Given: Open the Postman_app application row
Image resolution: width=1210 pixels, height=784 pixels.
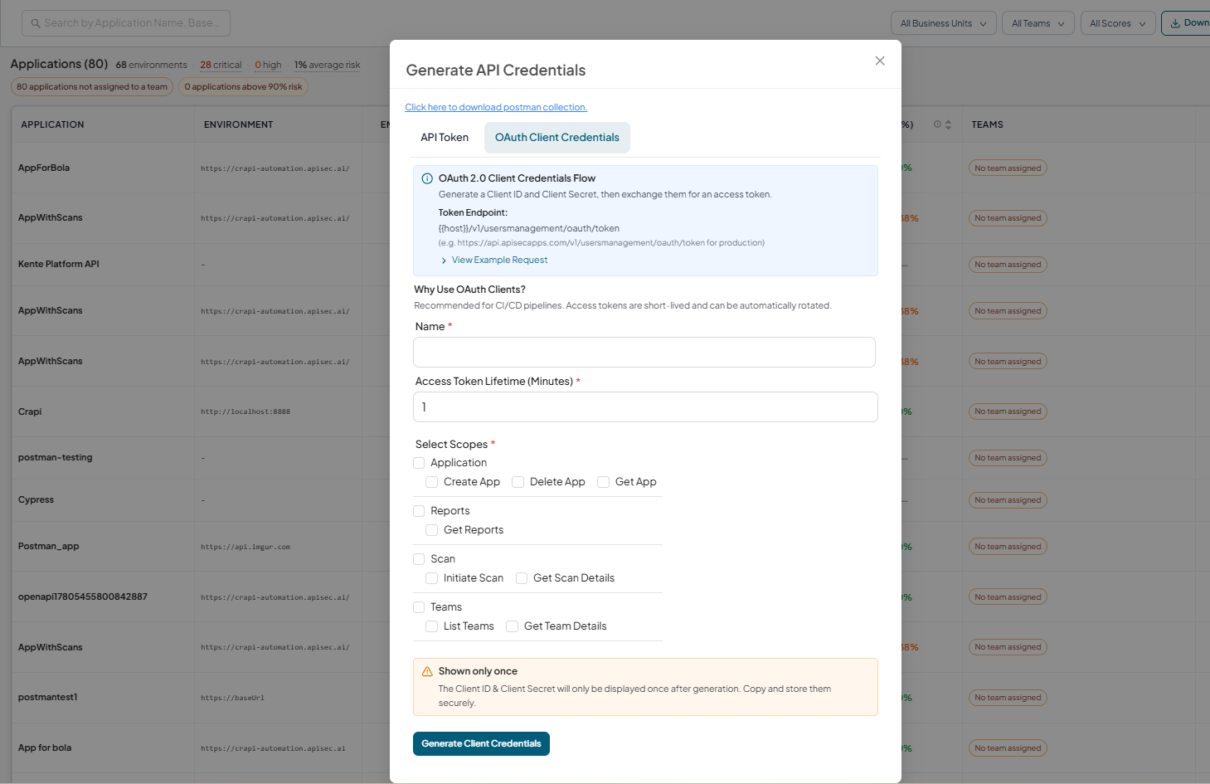Looking at the screenshot, I should coord(48,546).
